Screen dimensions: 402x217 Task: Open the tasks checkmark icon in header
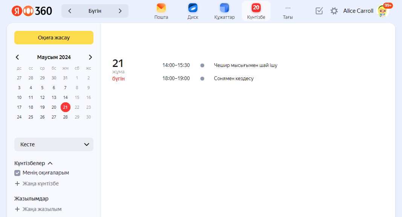319,11
